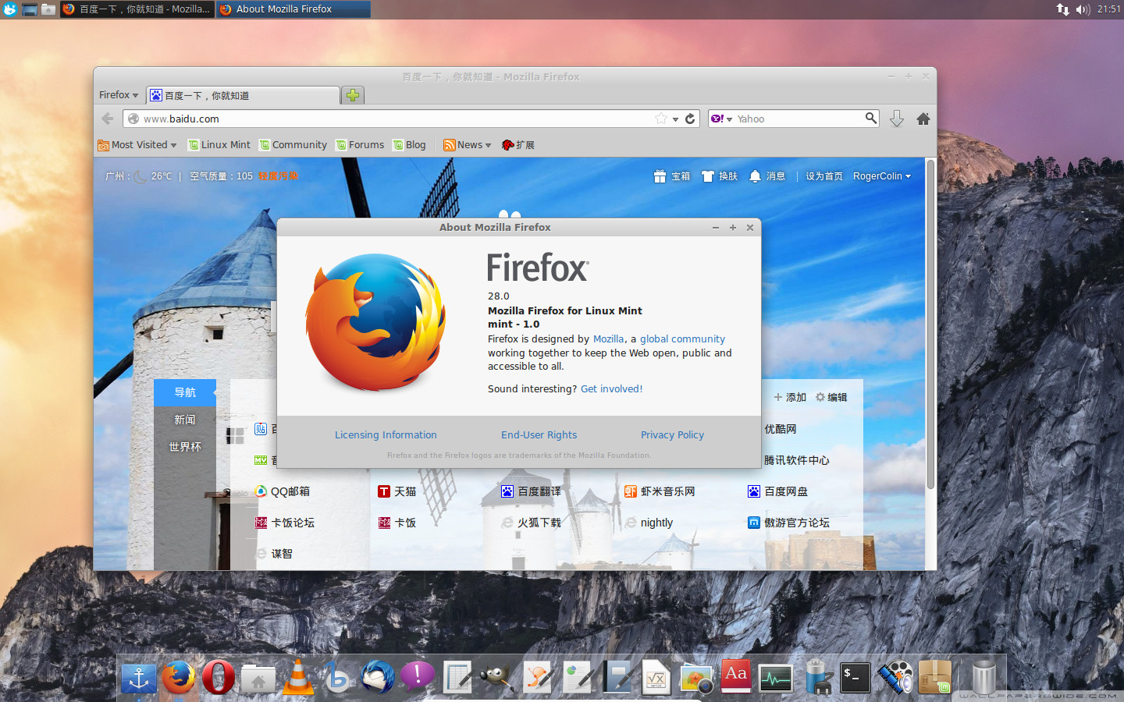
Task: Open the Community bookmark
Action: click(x=293, y=145)
